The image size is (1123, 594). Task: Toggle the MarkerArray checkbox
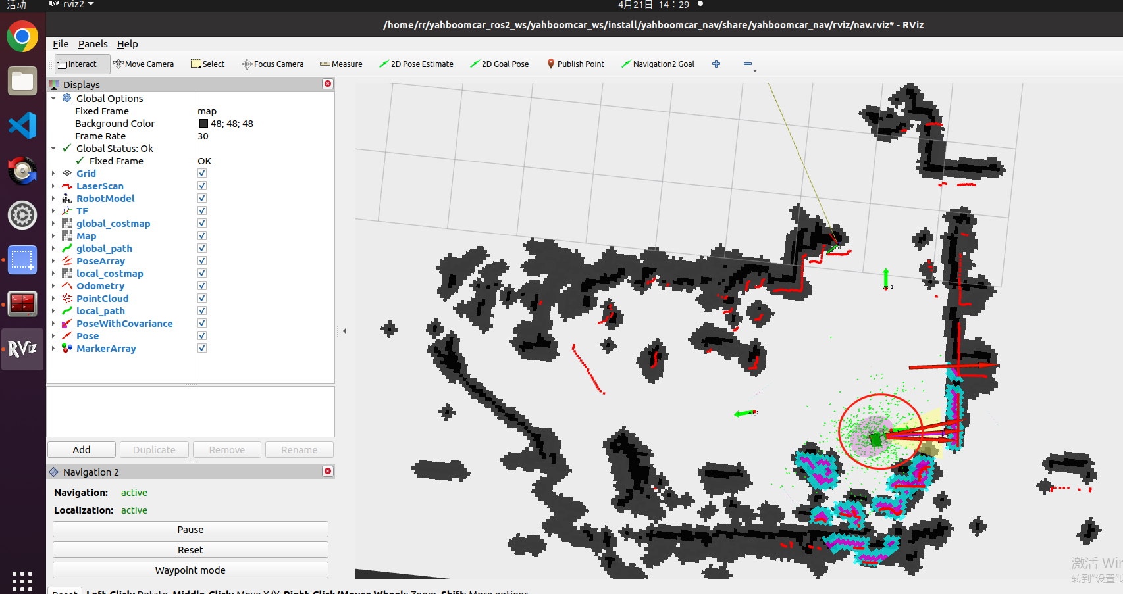(202, 348)
